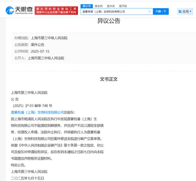Click the 特此公告 line
This screenshot has height=181, width=196.
tap(18, 165)
